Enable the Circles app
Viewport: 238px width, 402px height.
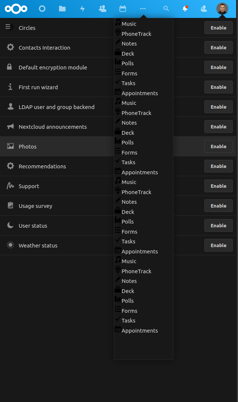pos(218,28)
